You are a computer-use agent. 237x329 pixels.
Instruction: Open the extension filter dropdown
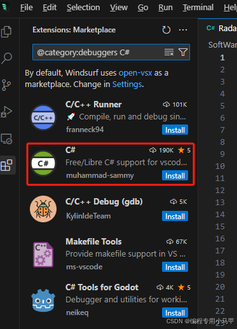(x=183, y=52)
